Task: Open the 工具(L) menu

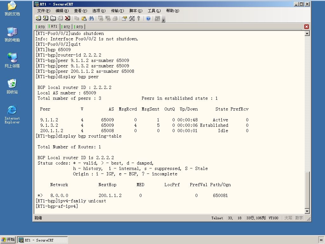Action: pyautogui.click(x=154, y=11)
